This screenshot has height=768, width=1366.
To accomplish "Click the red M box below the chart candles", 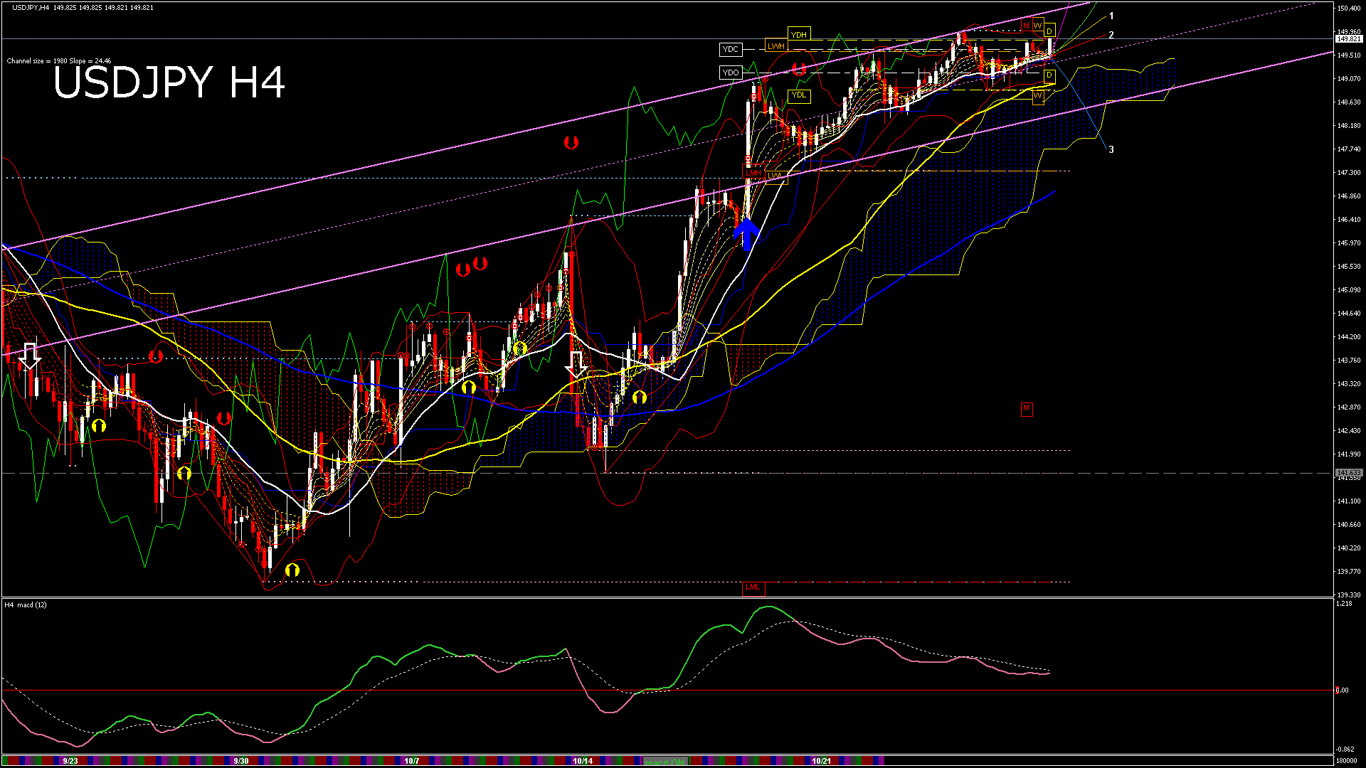I will [1026, 409].
